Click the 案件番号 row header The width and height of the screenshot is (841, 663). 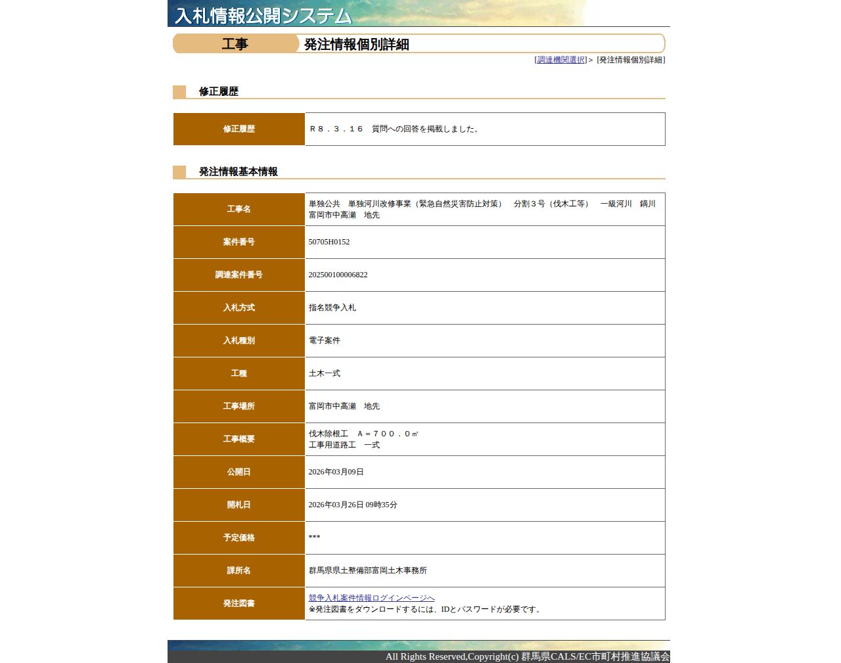pos(239,242)
